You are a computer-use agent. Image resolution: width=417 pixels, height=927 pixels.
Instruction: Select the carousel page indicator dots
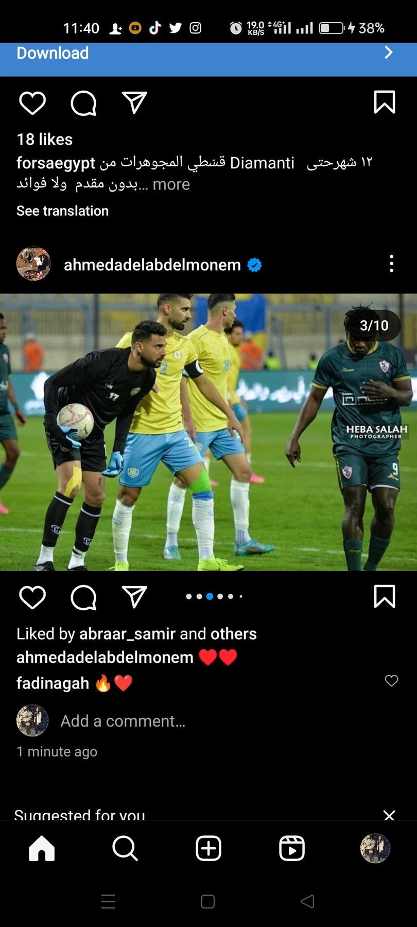point(214,596)
